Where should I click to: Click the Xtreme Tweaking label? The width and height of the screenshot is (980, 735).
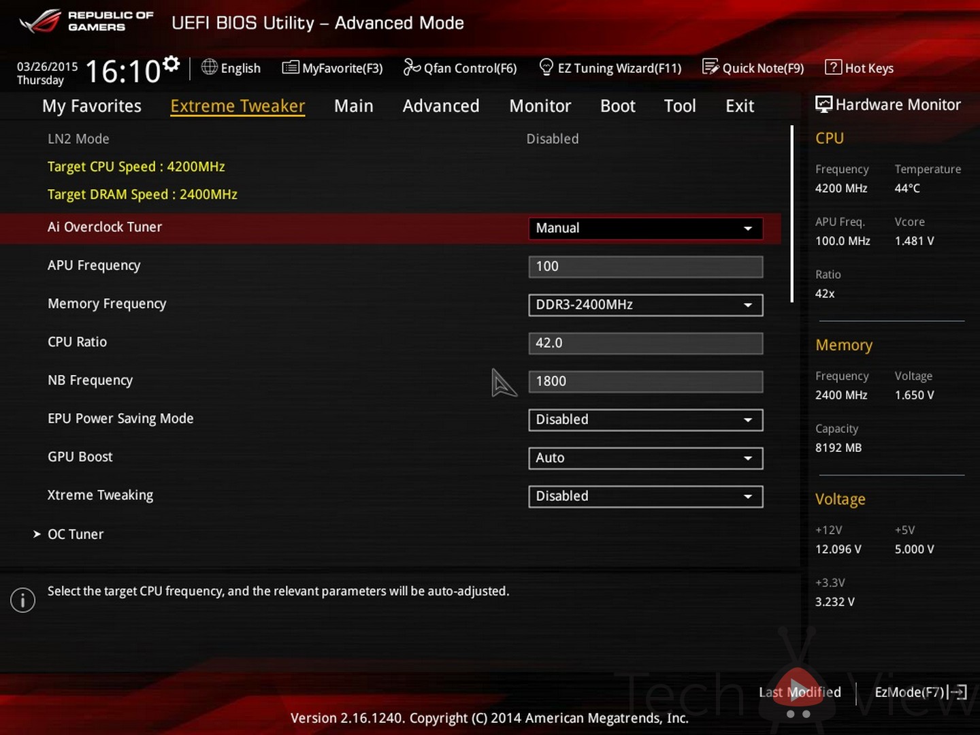pyautogui.click(x=100, y=495)
